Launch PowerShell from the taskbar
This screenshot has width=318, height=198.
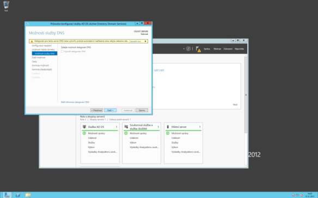[x=18, y=195]
